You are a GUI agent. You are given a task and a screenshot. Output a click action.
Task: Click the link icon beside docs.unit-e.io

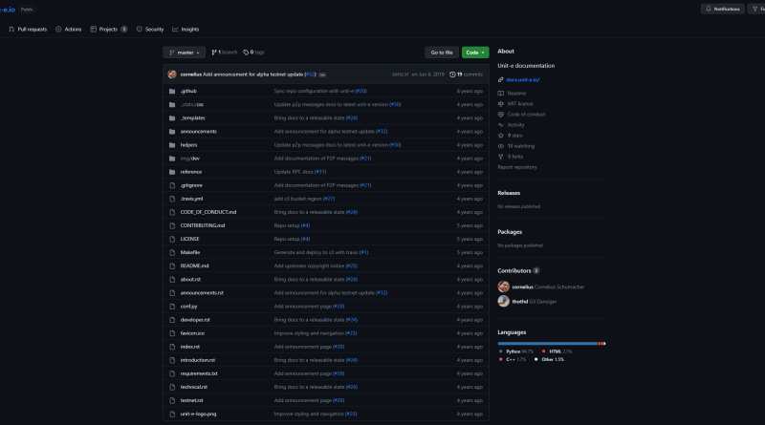[500, 80]
